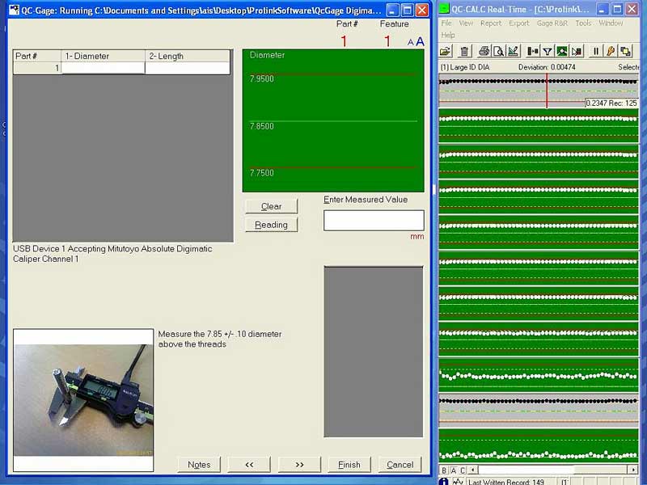Pause data collection with the pause icon
The width and height of the screenshot is (647, 485).
[596, 51]
